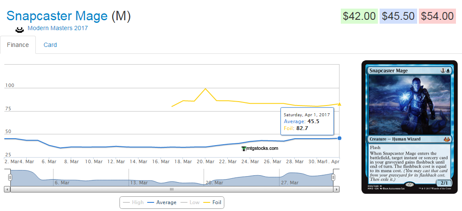Click the chart scrollbar left arrow
462x211 pixels.
point(7,189)
